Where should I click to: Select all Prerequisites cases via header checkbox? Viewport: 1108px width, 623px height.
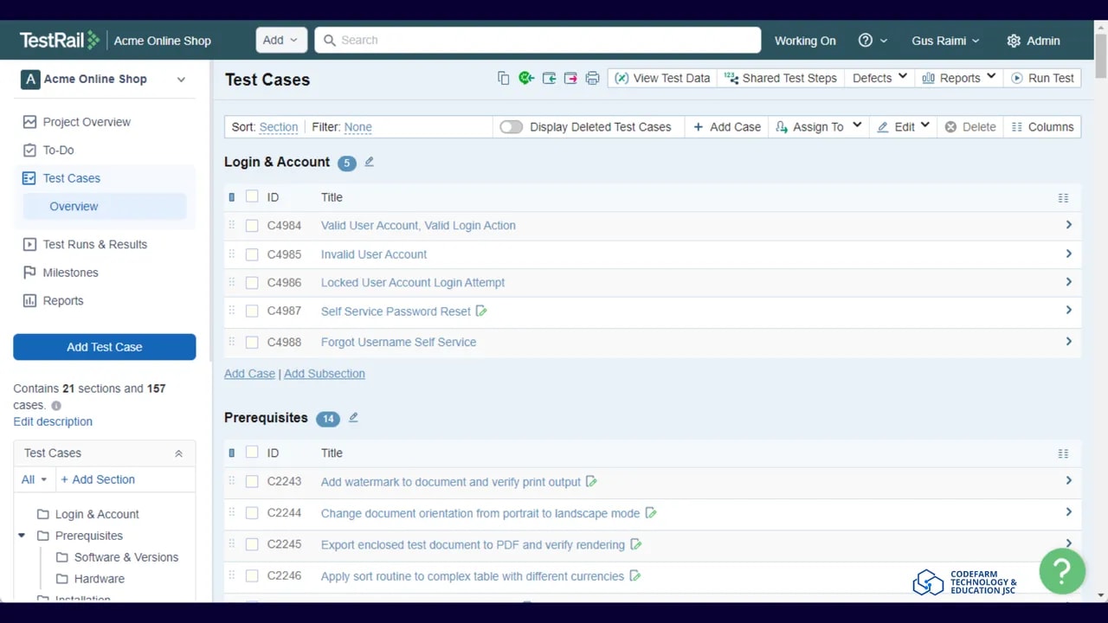(x=252, y=453)
